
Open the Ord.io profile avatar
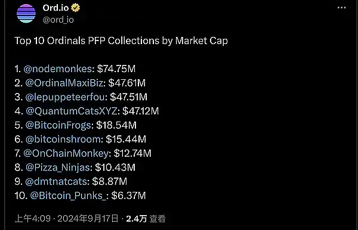[x=26, y=14]
